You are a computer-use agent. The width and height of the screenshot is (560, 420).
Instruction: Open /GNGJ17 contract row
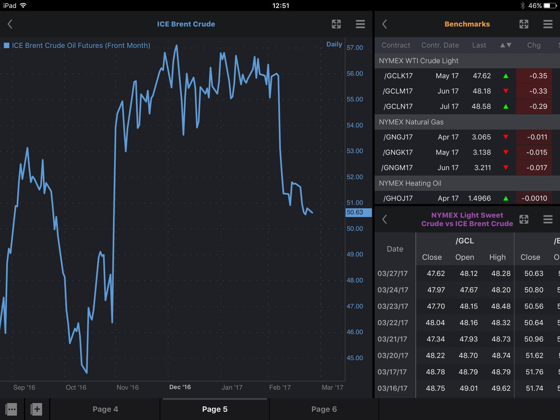point(467,137)
